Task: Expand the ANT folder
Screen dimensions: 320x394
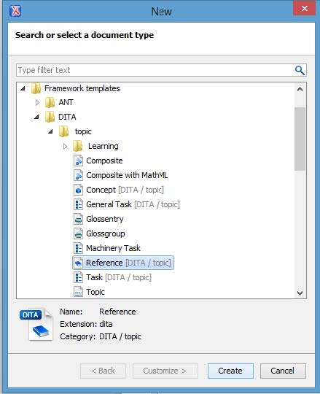Action: [37, 103]
